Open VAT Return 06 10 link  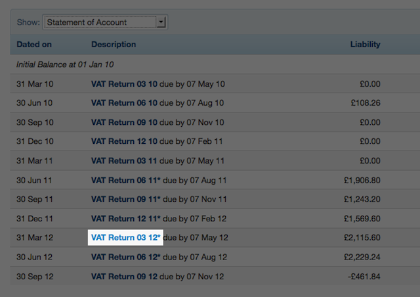point(124,103)
